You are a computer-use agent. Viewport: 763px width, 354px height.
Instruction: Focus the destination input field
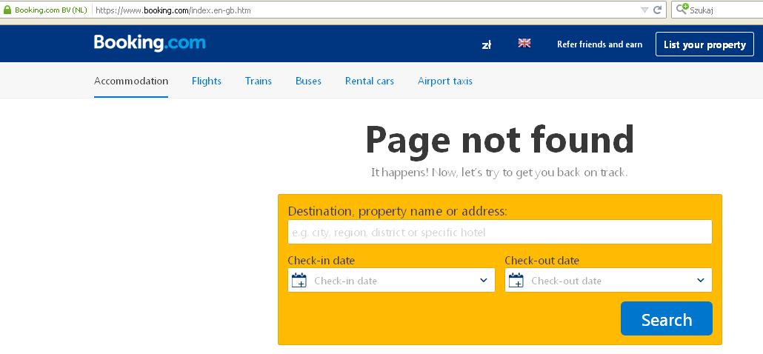(x=500, y=232)
